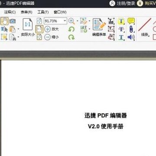Click the Fit Page icon
This screenshot has height=156, width=156.
click(x=39, y=21)
